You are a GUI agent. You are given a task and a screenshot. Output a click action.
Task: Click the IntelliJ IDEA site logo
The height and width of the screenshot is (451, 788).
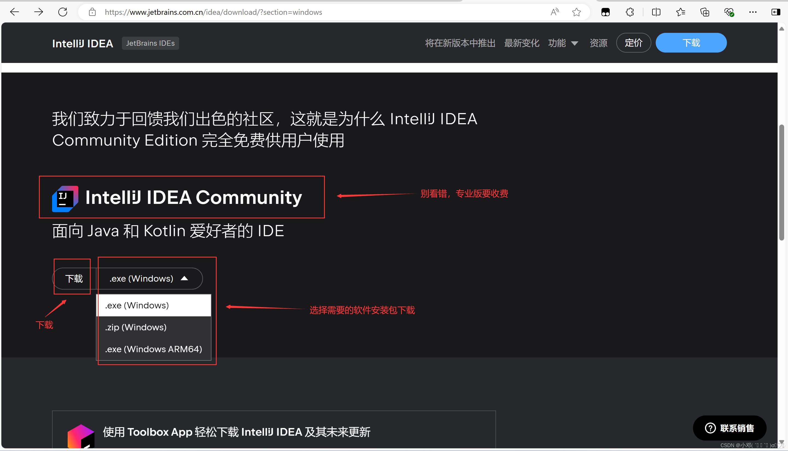82,43
